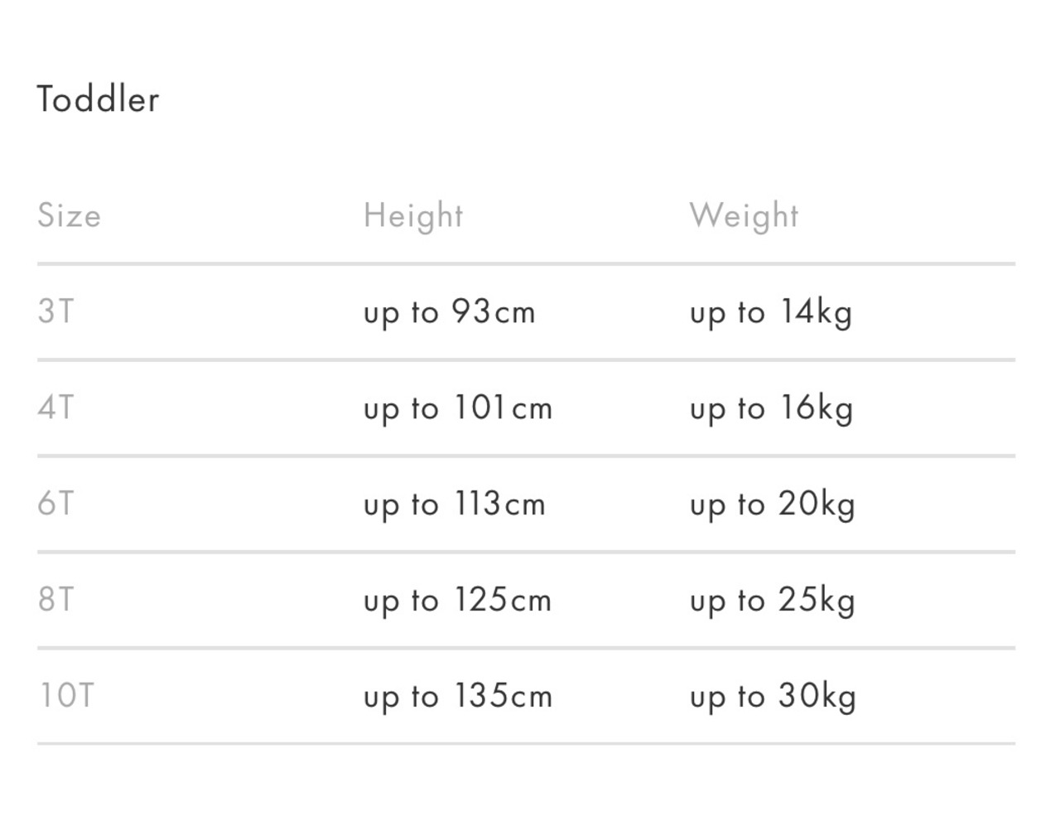Click the 4T size row label
Screen dimensions: 1060x826
[55, 408]
